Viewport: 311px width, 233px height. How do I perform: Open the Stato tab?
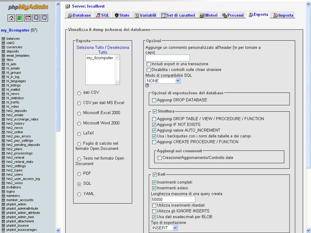(x=122, y=15)
